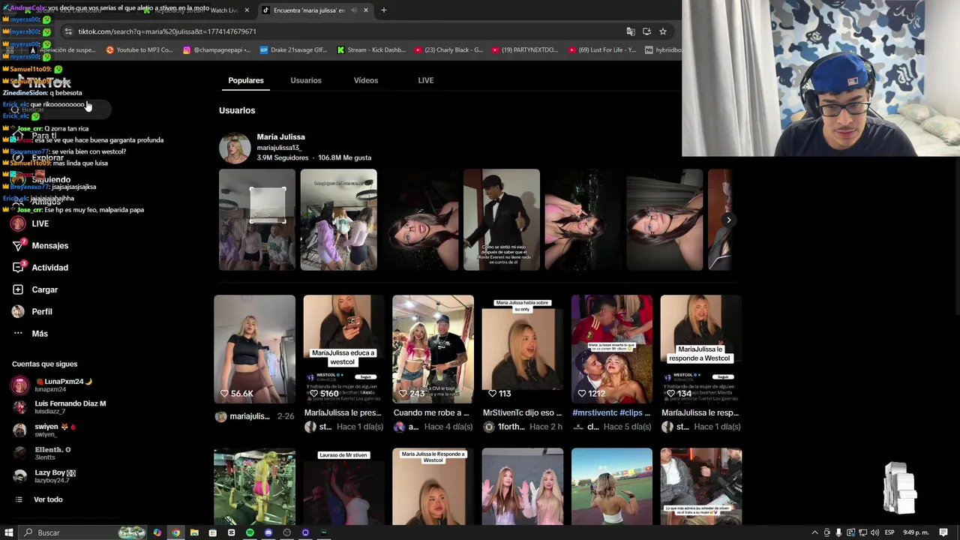Open 'Laurasó de Mr stiven' video thumbnail
This screenshot has width=960, height=540.
[x=343, y=487]
